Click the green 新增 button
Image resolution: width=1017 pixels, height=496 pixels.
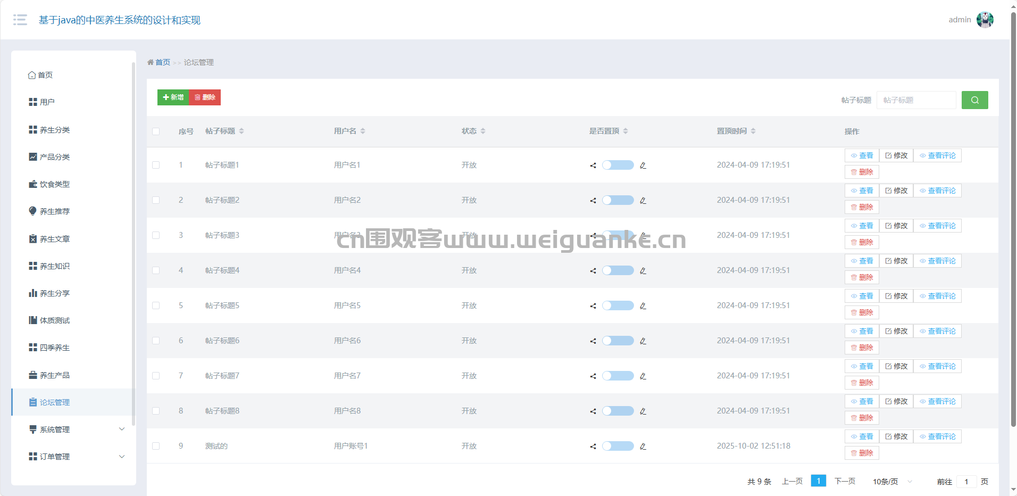click(173, 97)
